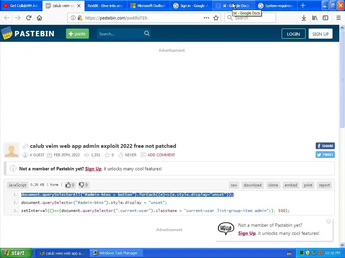Focus the Pastebin Search... field
This screenshot has height=258, width=345.
(x=120, y=34)
